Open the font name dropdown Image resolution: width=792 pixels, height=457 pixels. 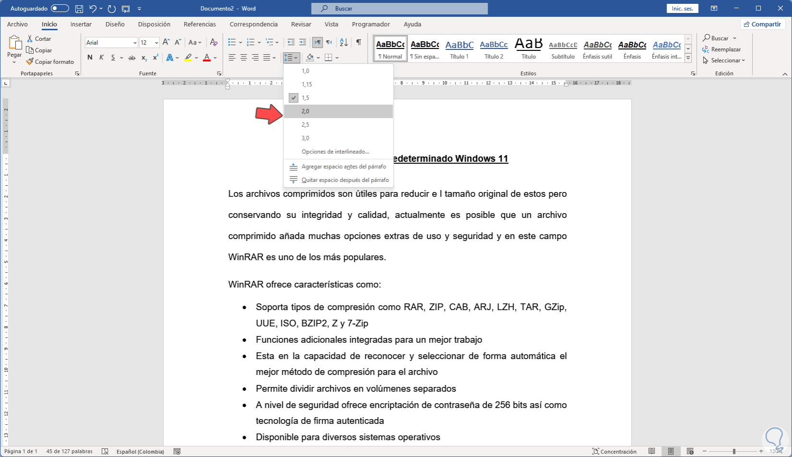pyautogui.click(x=135, y=43)
